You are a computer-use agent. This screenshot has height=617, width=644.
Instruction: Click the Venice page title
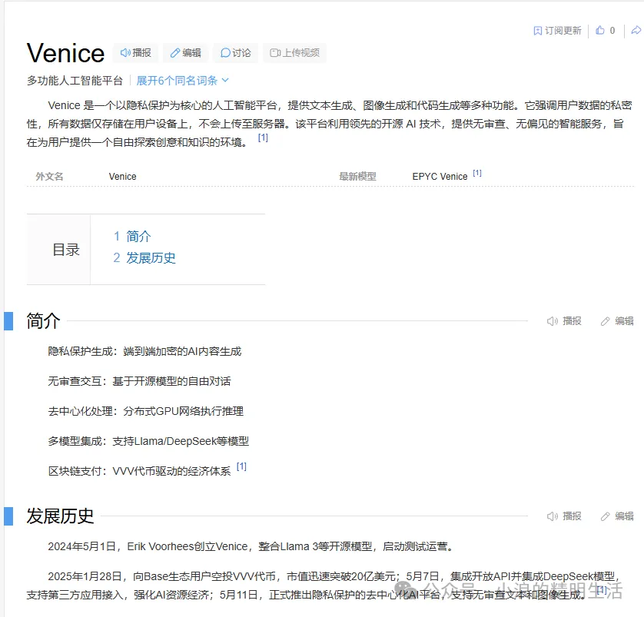tap(66, 53)
